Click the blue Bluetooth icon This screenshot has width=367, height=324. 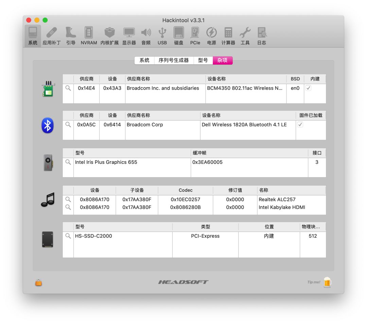pos(48,125)
